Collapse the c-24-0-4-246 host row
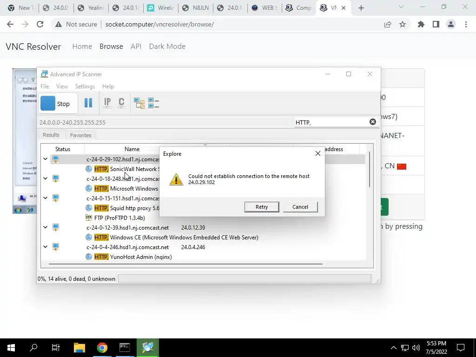The width and height of the screenshot is (476, 357). (45, 246)
